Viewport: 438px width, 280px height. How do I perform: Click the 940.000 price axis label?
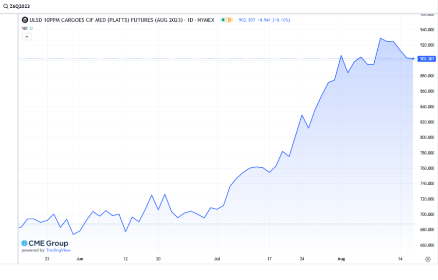[x=426, y=30]
